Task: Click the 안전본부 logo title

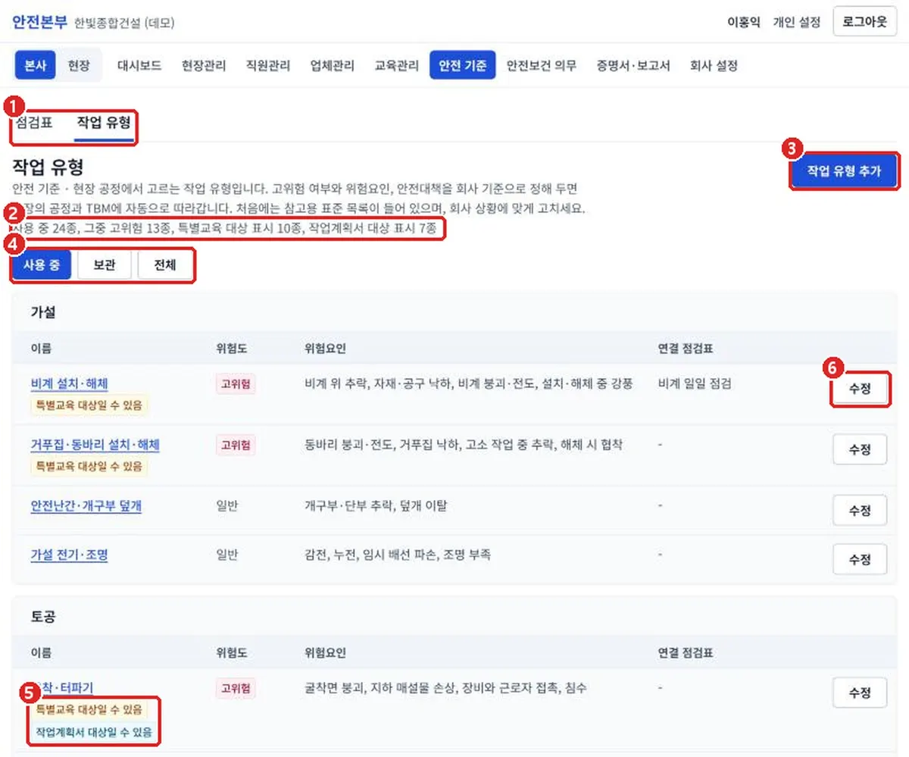Action: click(39, 21)
